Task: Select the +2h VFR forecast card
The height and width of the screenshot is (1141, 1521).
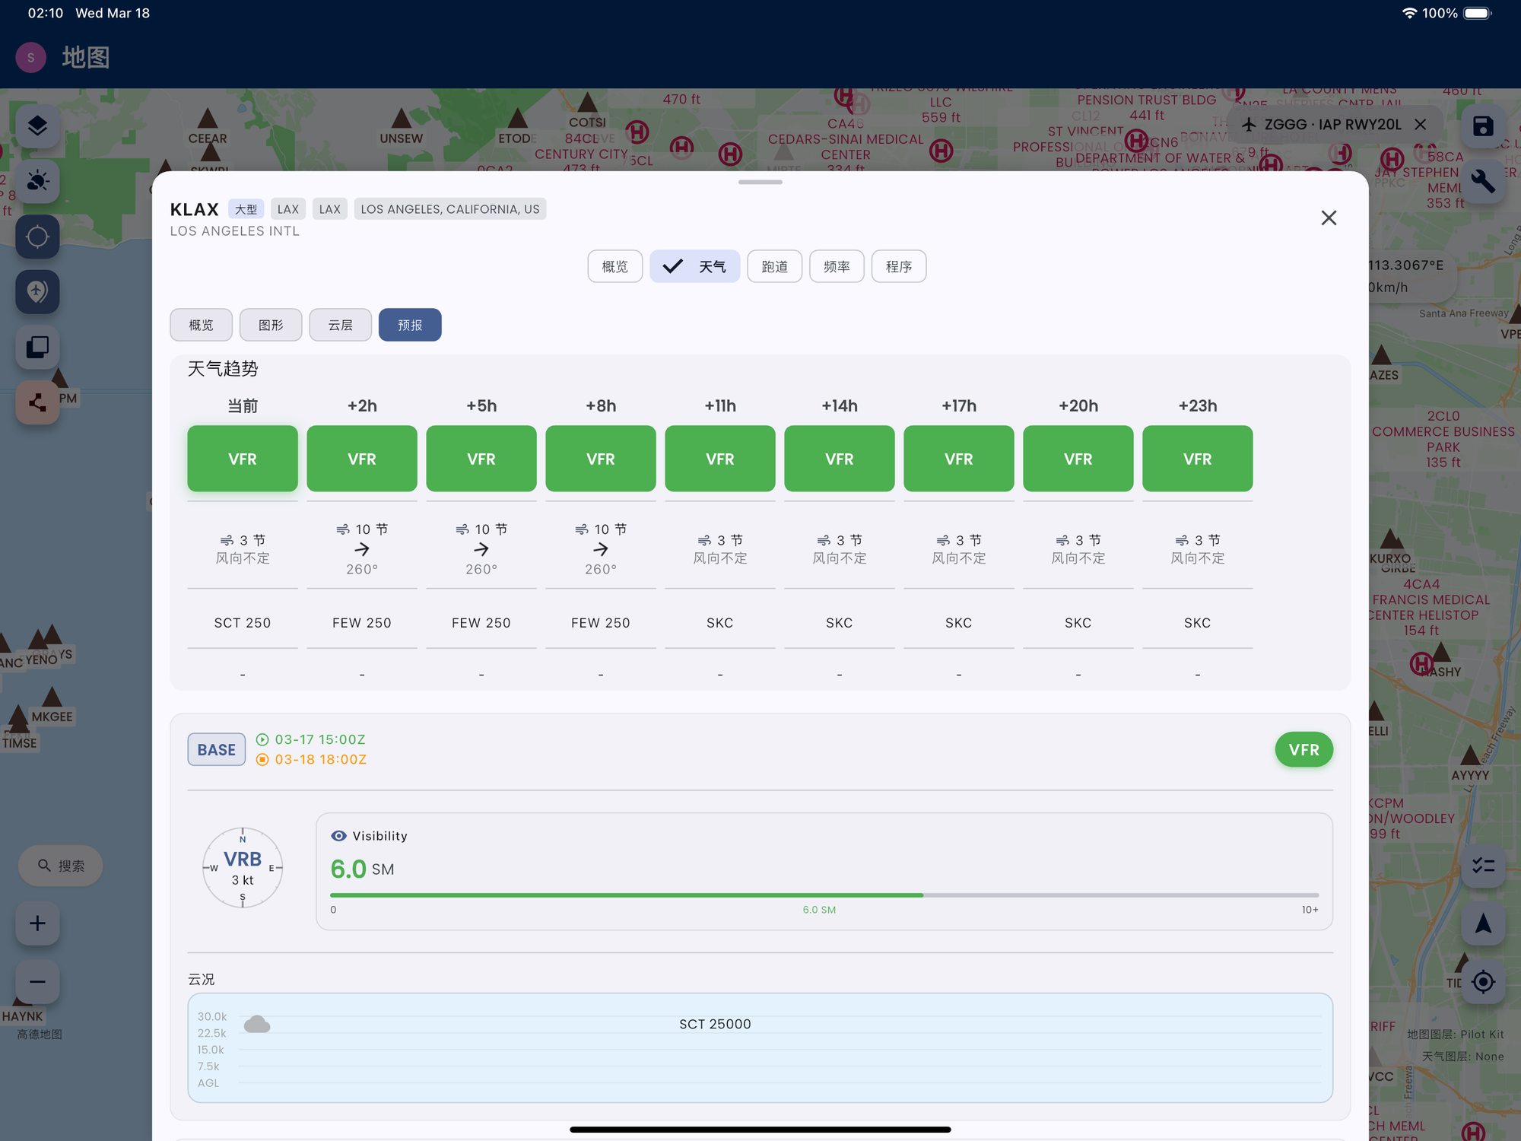Action: (361, 459)
